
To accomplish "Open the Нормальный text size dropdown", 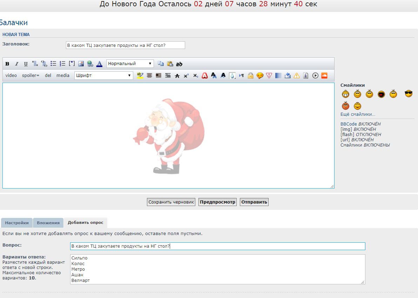I will point(130,64).
